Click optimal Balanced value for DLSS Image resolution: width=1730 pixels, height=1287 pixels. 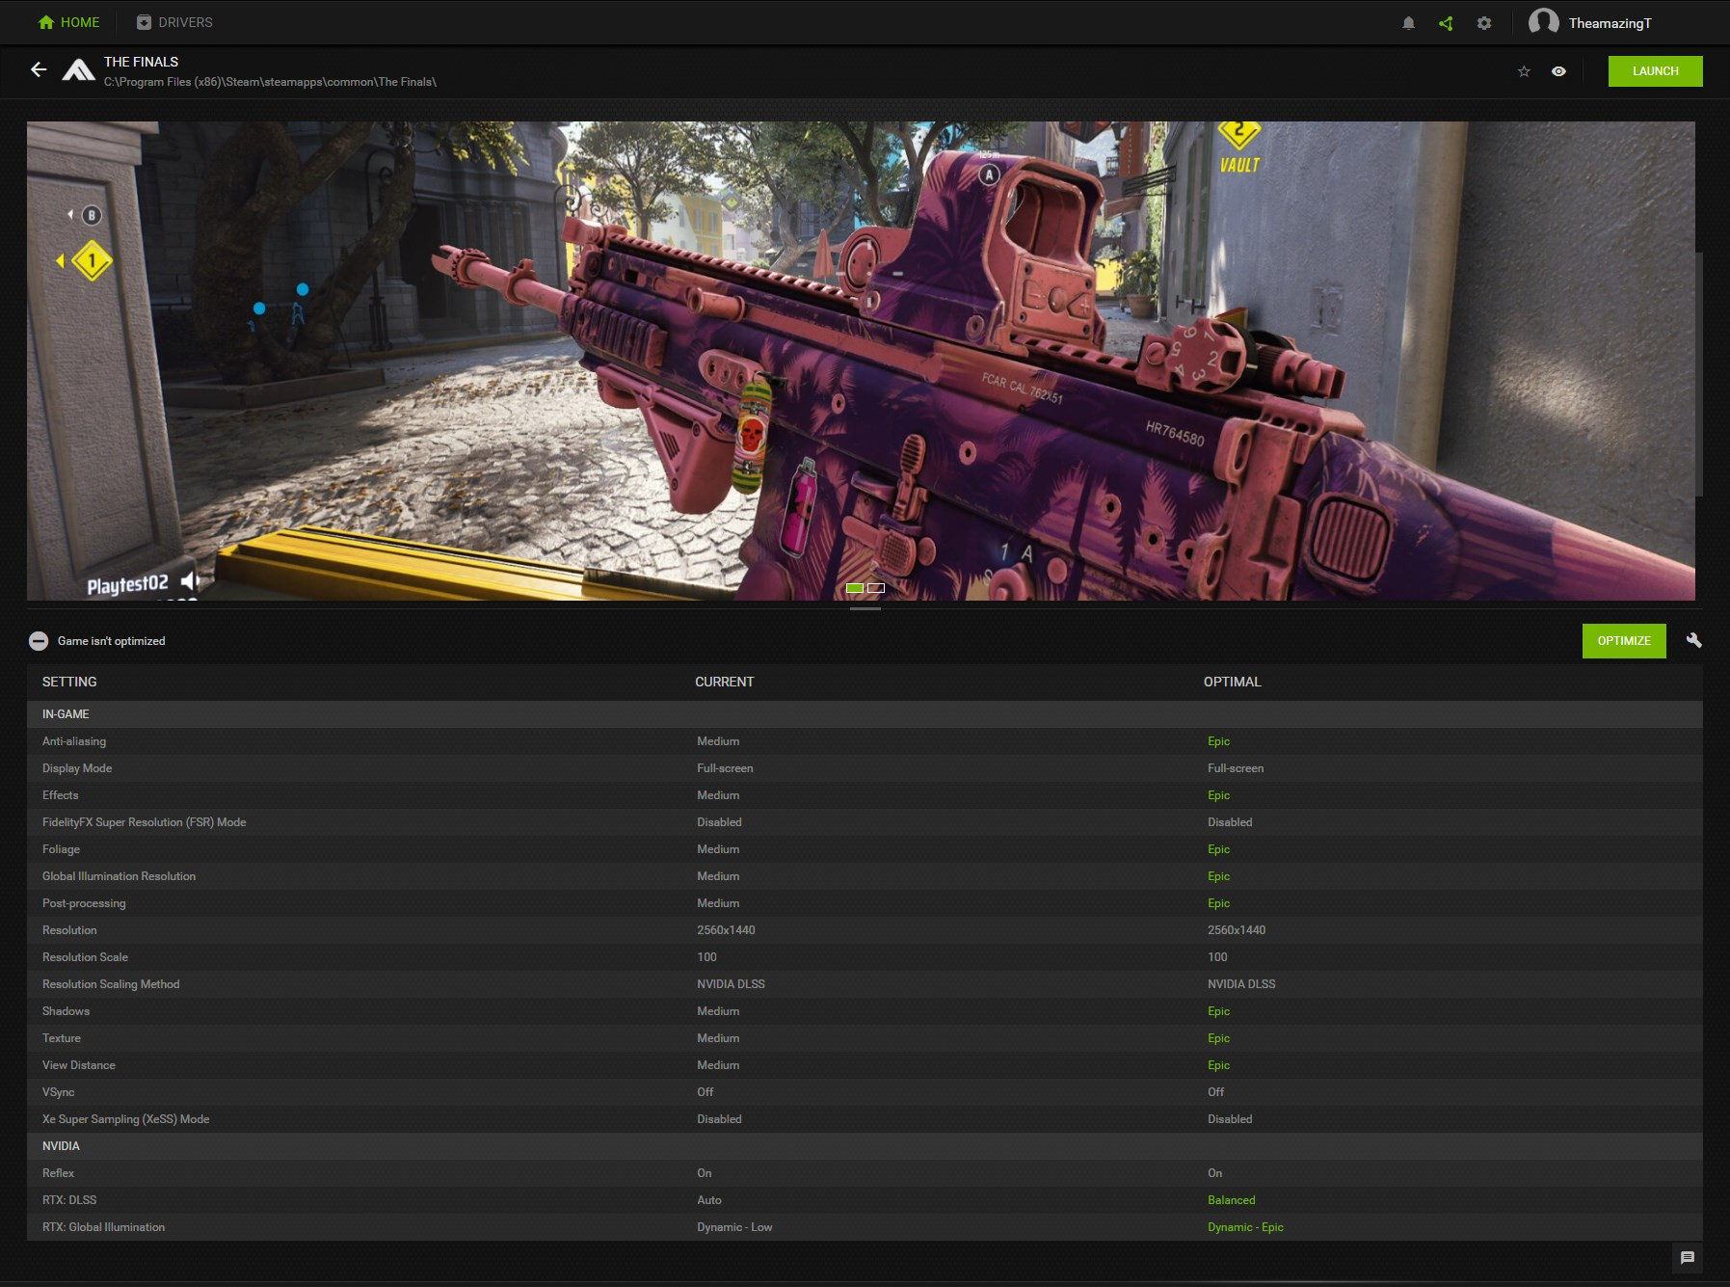1231,1200
